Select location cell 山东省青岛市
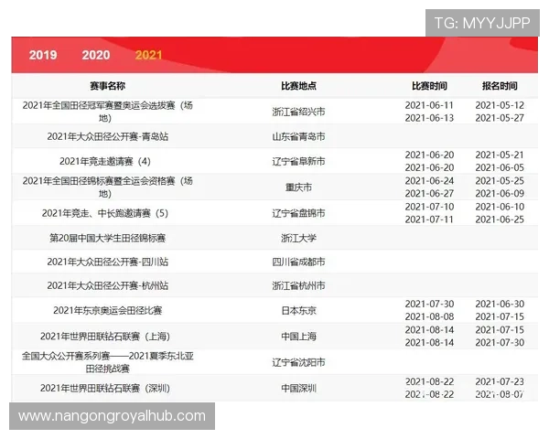The width and height of the screenshot is (549, 439). click(x=298, y=136)
